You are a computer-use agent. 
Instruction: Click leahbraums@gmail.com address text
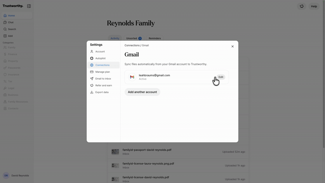154,75
